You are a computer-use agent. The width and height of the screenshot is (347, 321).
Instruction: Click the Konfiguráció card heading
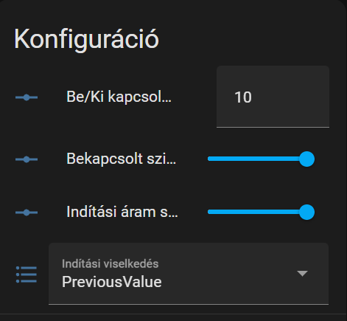point(86,39)
